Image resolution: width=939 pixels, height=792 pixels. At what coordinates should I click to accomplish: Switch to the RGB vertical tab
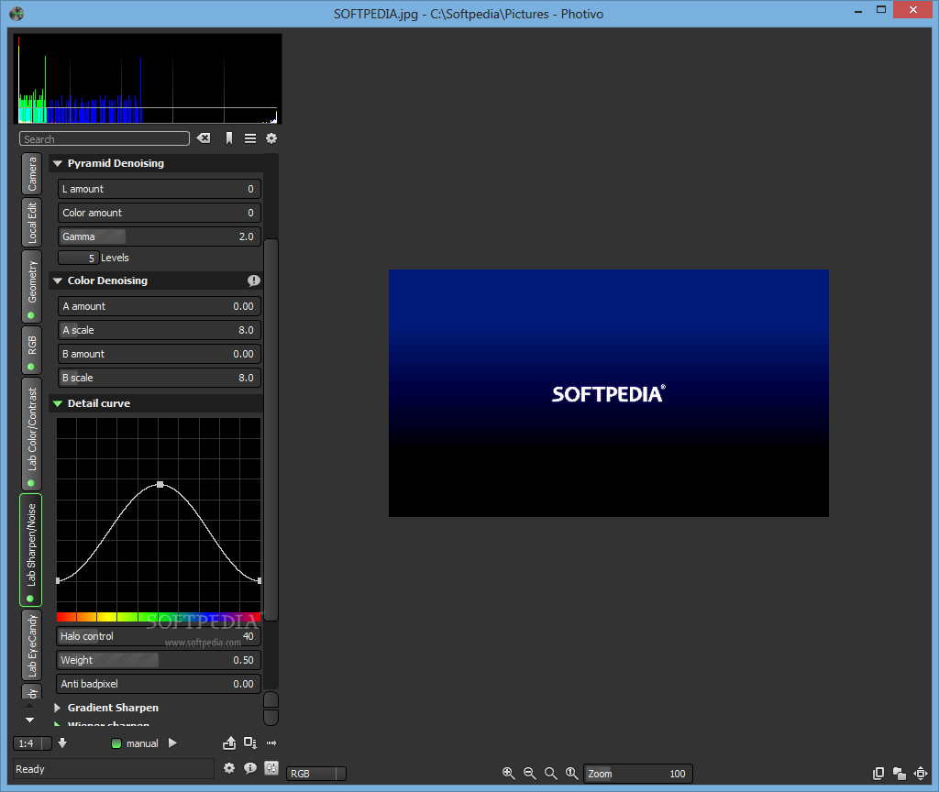tap(32, 349)
